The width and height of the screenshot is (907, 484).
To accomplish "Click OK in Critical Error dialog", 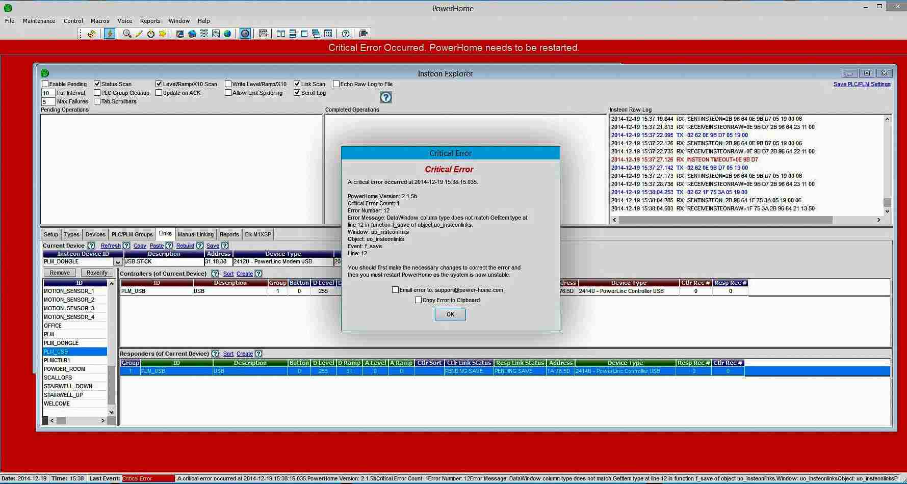I will 450,315.
